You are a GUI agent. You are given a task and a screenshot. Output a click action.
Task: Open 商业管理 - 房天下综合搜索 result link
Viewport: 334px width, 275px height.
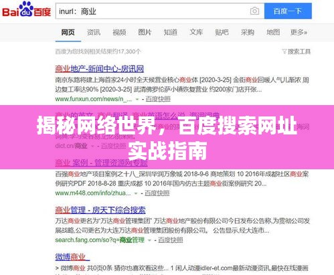100,210
